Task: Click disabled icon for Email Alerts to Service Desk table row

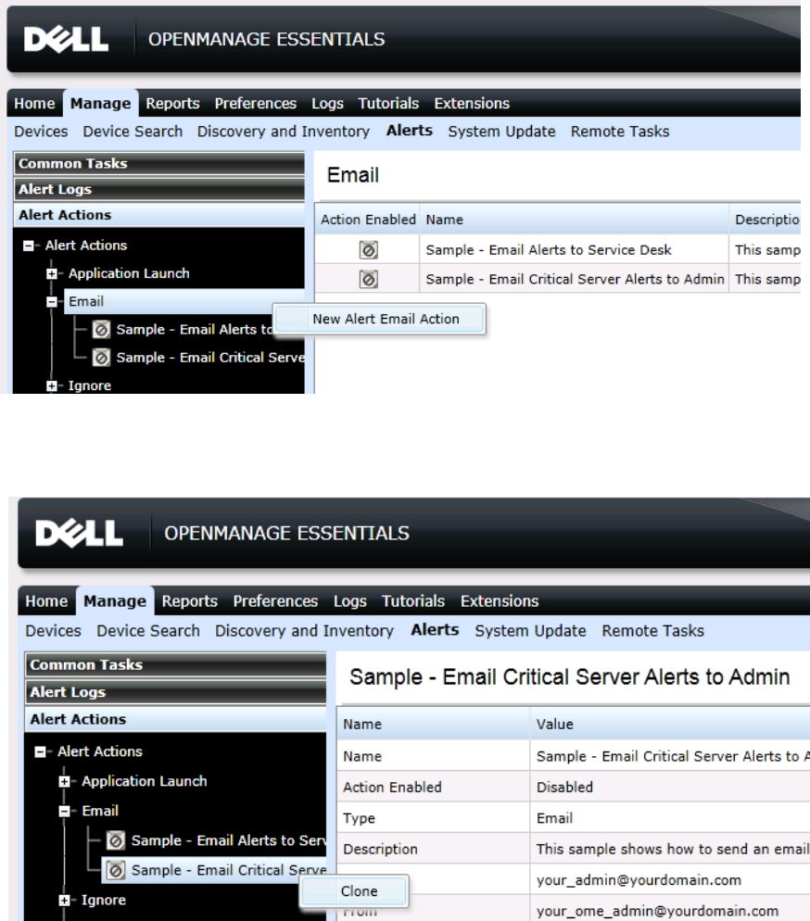Action: click(368, 250)
